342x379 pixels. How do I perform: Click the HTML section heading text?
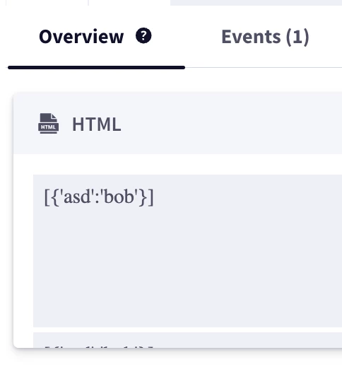click(x=97, y=124)
